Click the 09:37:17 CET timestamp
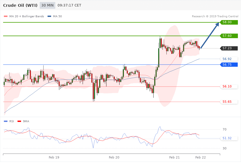Viewport: 241px width, 163px height. coord(69,5)
